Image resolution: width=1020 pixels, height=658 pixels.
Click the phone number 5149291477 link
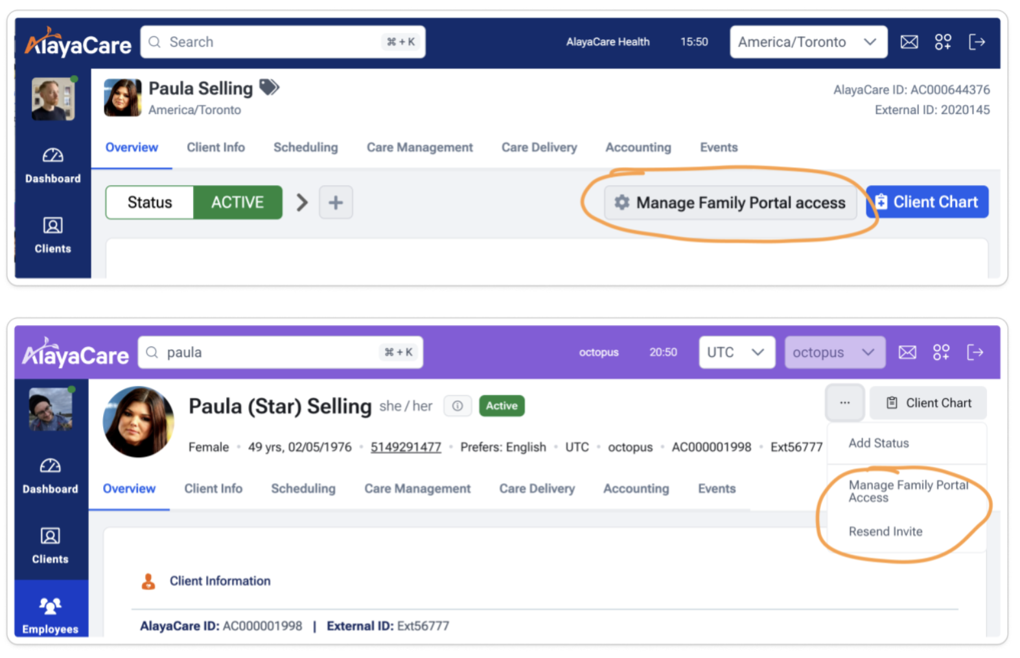click(406, 447)
